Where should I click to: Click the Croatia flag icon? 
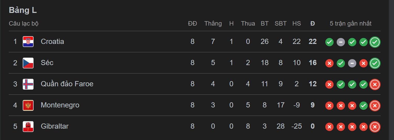(x=28, y=42)
